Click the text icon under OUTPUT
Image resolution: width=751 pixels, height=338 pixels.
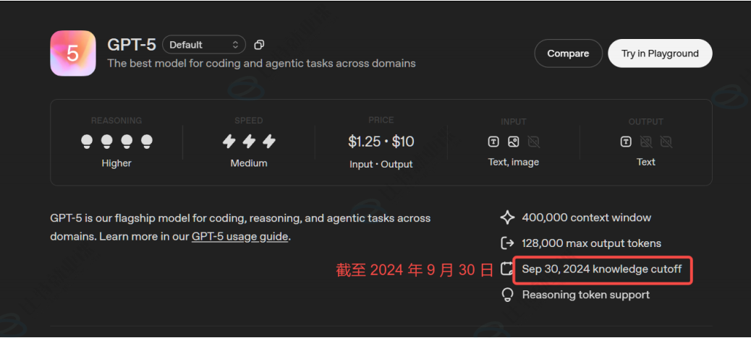click(x=626, y=142)
